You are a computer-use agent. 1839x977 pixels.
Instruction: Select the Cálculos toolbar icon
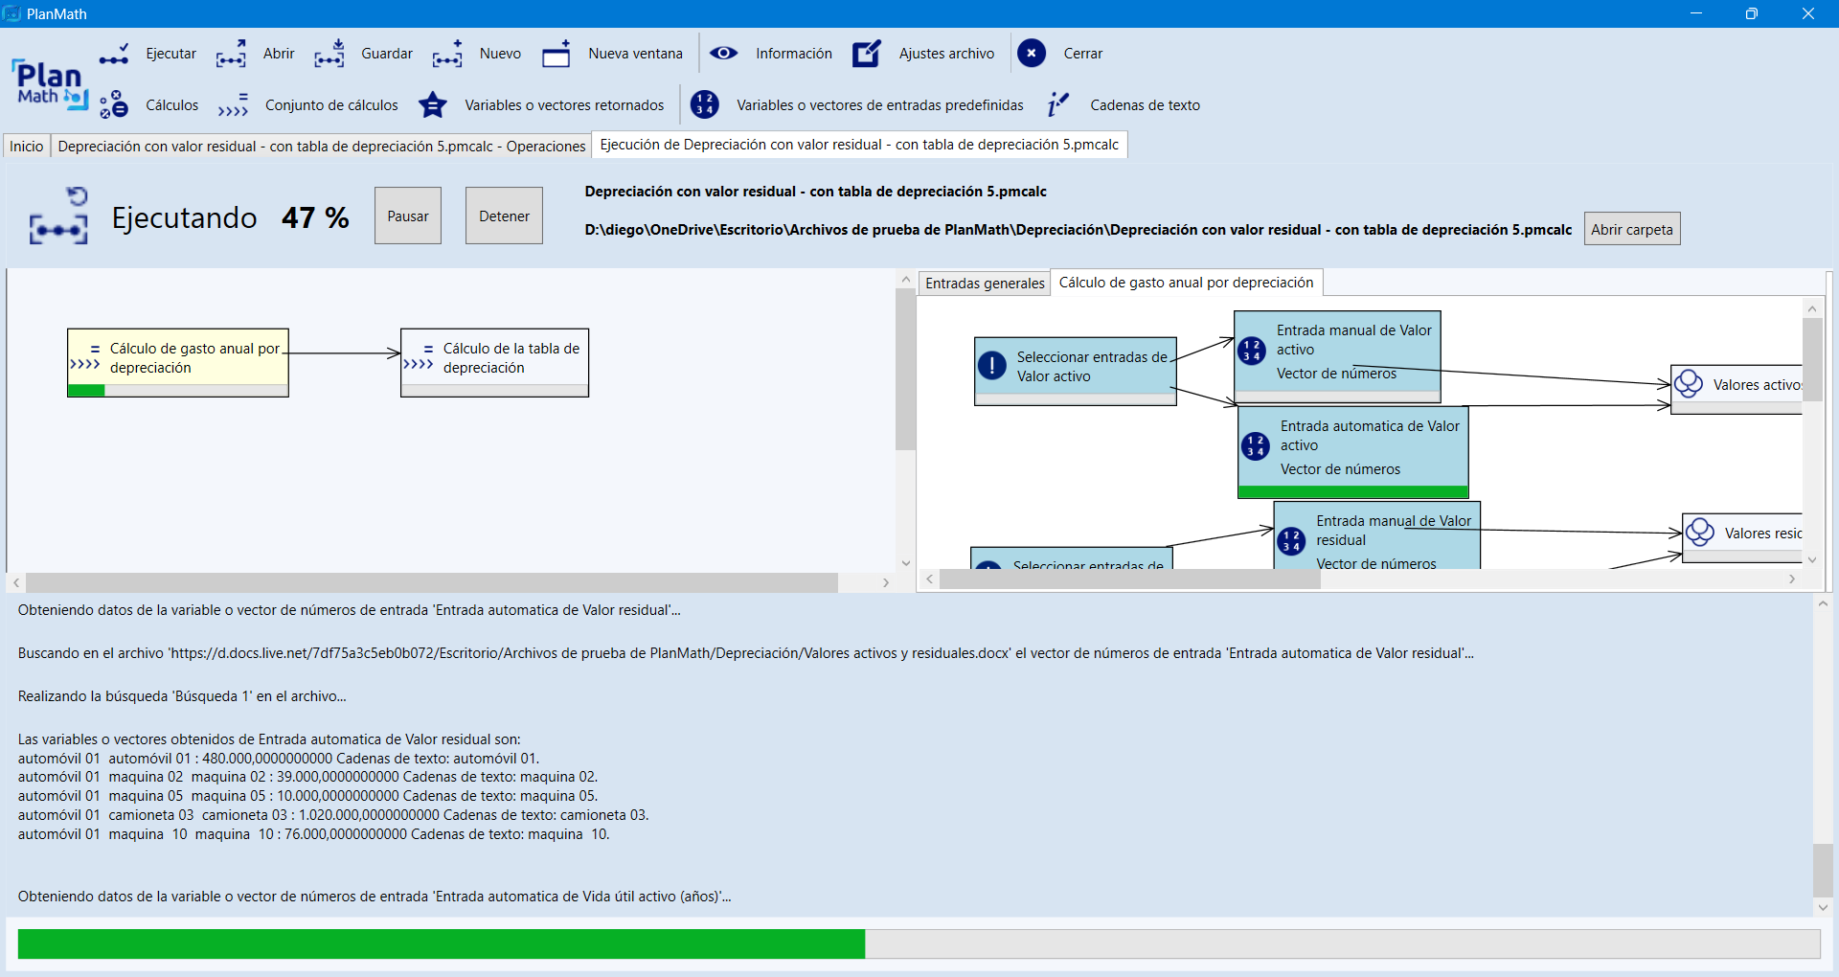(114, 105)
